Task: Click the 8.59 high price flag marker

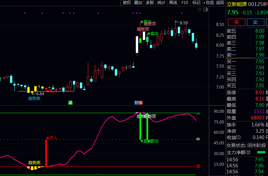Action: 181,23
